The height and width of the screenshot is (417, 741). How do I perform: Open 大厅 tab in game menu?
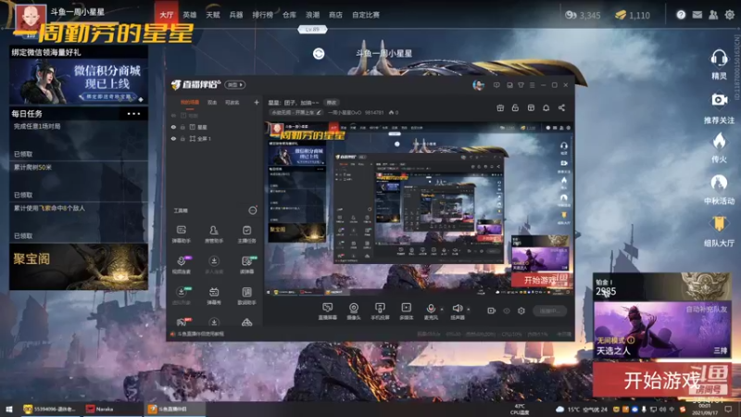point(167,15)
